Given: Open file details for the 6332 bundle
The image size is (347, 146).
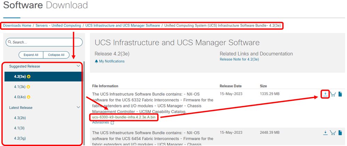Looking at the screenshot, I should (340, 94).
